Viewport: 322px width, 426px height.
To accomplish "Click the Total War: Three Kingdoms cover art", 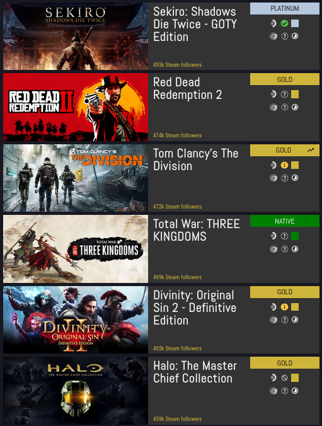I will coord(76,249).
